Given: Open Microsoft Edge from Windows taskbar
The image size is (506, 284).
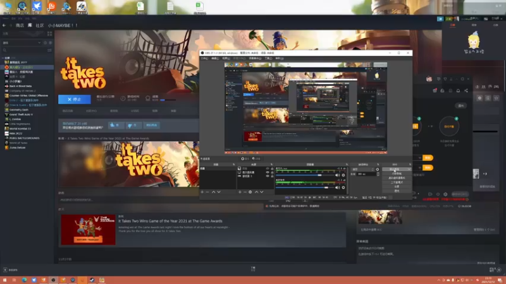Looking at the screenshot, I should point(24,280).
